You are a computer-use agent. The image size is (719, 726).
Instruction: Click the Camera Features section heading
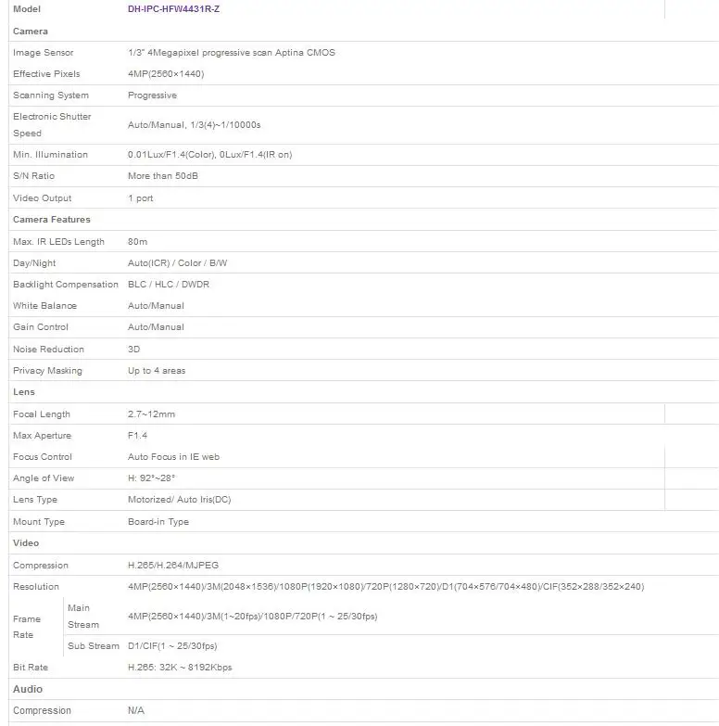52,219
